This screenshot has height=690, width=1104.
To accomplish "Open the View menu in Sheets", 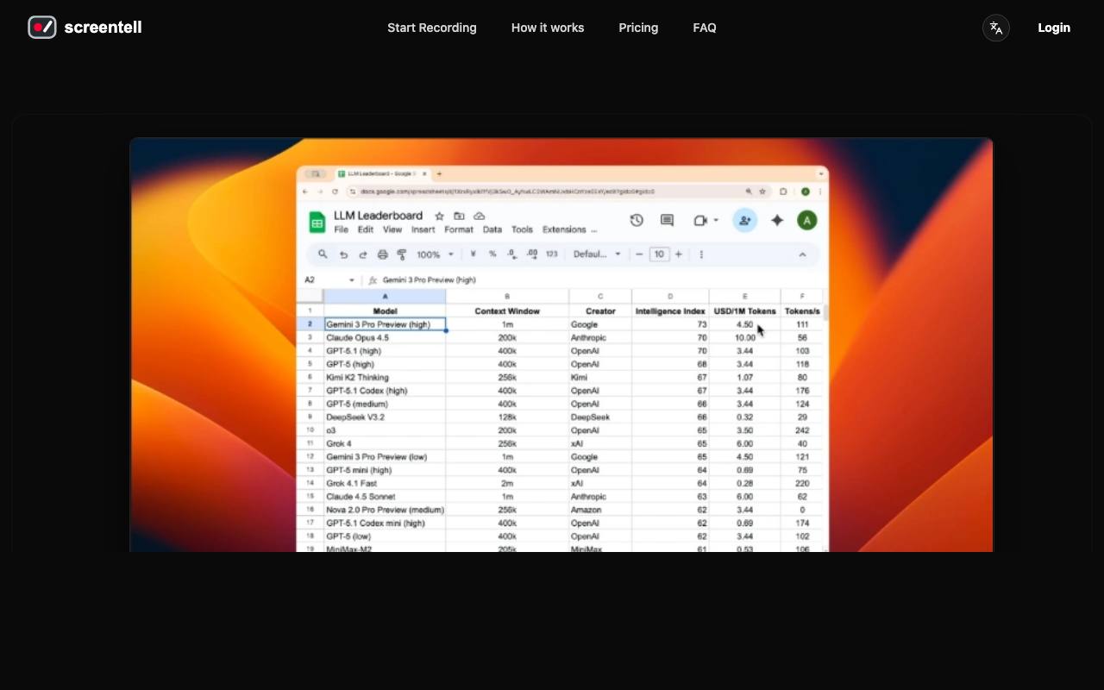I will tap(392, 230).
